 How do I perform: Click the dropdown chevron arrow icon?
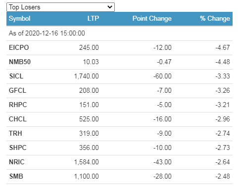click(x=110, y=7)
